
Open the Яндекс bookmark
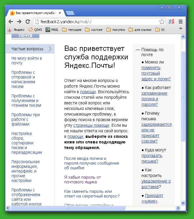tap(16, 30)
